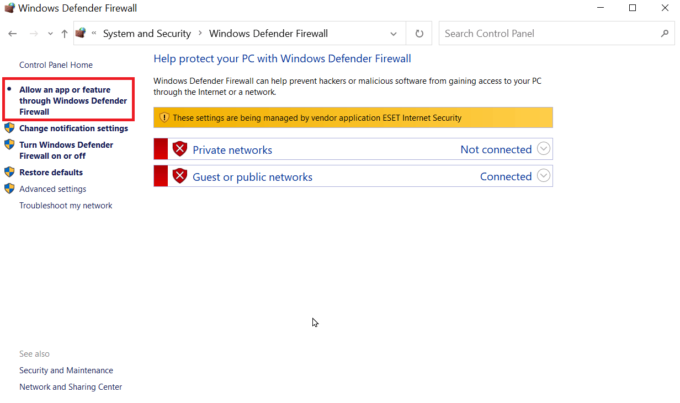The image size is (680, 403).
Task: Click the warning icon in the ESET banner
Action: click(x=164, y=117)
